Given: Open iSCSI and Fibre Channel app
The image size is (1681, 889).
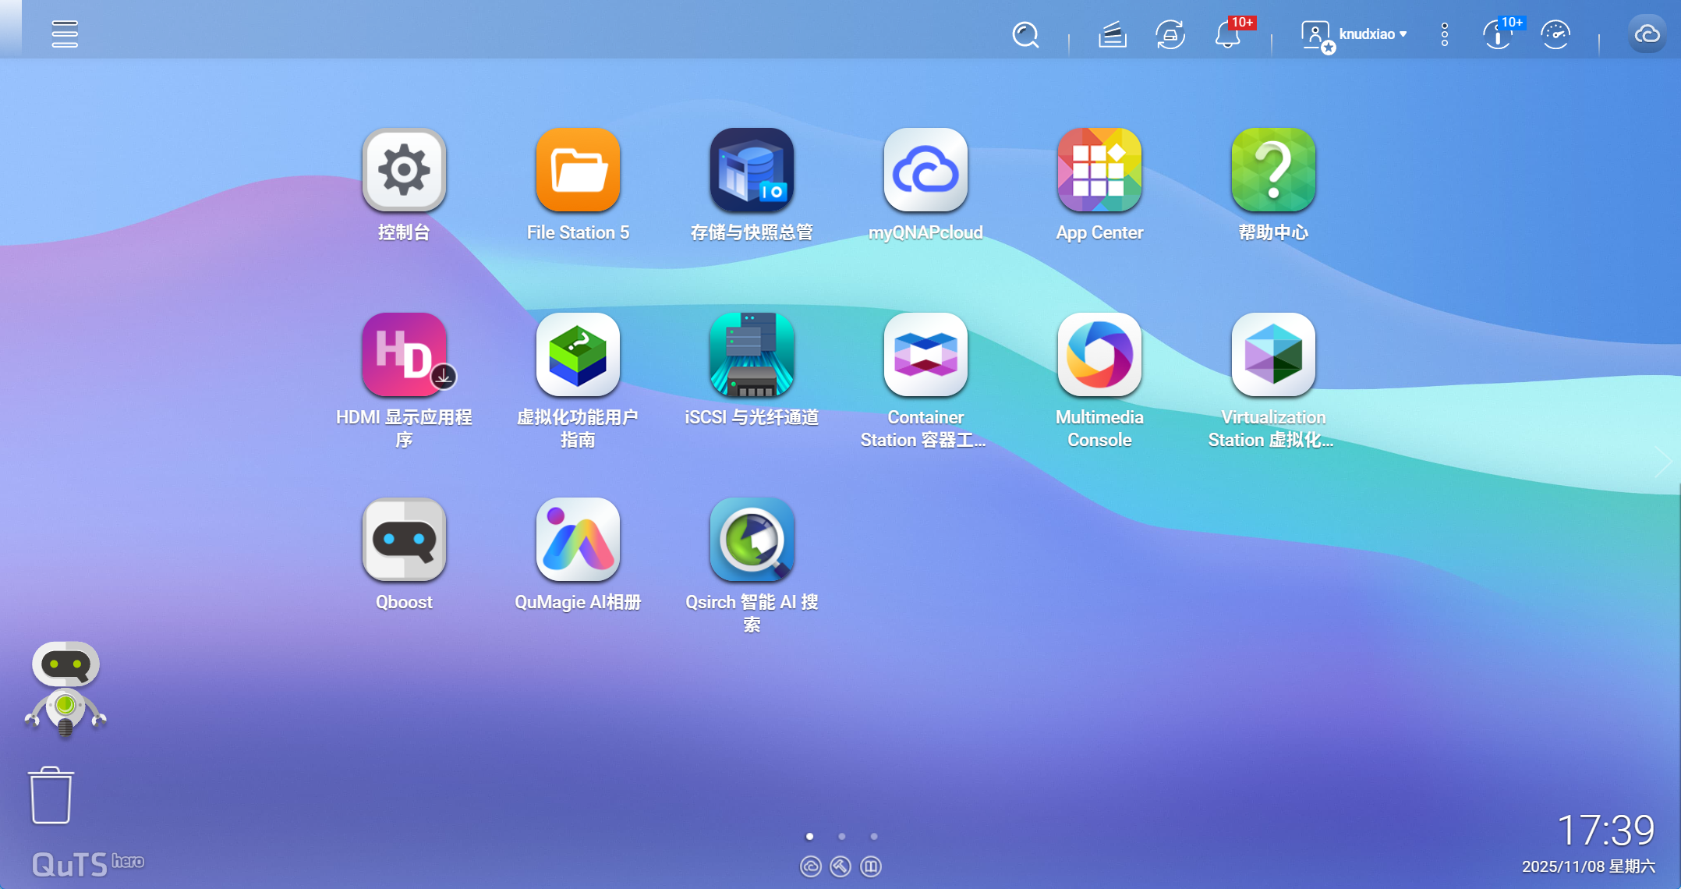Looking at the screenshot, I should coord(751,356).
